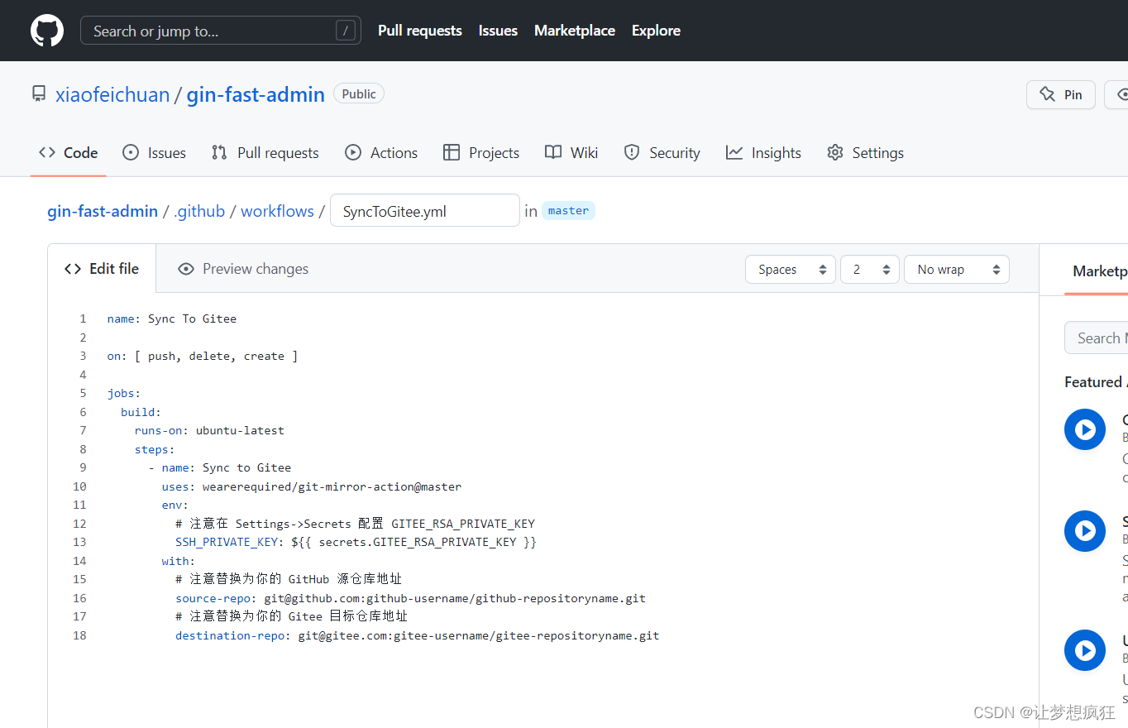This screenshot has height=728, width=1128.
Task: Click the 'env:' code line
Action: [175, 505]
